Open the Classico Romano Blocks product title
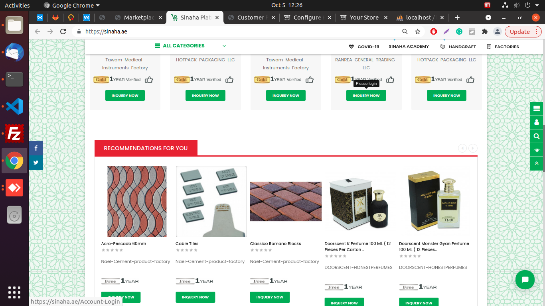This screenshot has height=306, width=545. (x=276, y=243)
